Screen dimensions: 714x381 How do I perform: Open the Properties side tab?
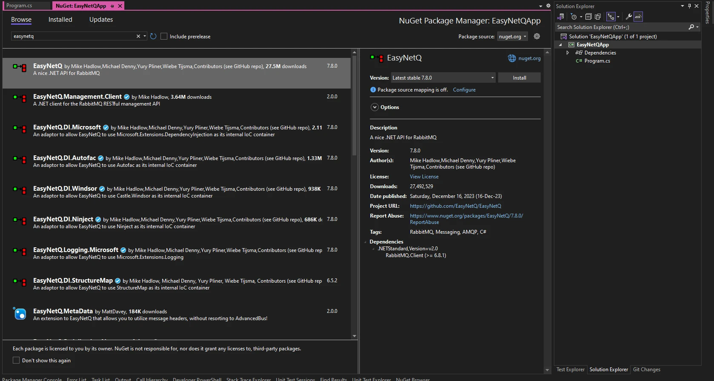tap(707, 12)
